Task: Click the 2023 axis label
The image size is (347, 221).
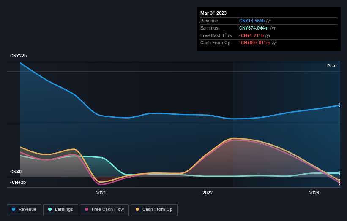Action: pos(314,193)
